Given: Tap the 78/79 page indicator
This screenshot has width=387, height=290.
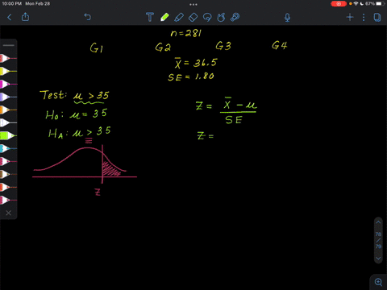Looking at the screenshot, I should click(378, 240).
